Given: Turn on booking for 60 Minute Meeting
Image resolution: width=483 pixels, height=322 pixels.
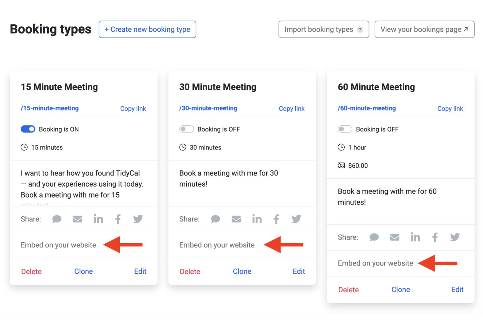Looking at the screenshot, I should pyautogui.click(x=345, y=129).
